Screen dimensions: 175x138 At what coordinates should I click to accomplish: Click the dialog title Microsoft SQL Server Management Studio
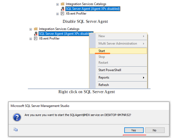(40, 106)
